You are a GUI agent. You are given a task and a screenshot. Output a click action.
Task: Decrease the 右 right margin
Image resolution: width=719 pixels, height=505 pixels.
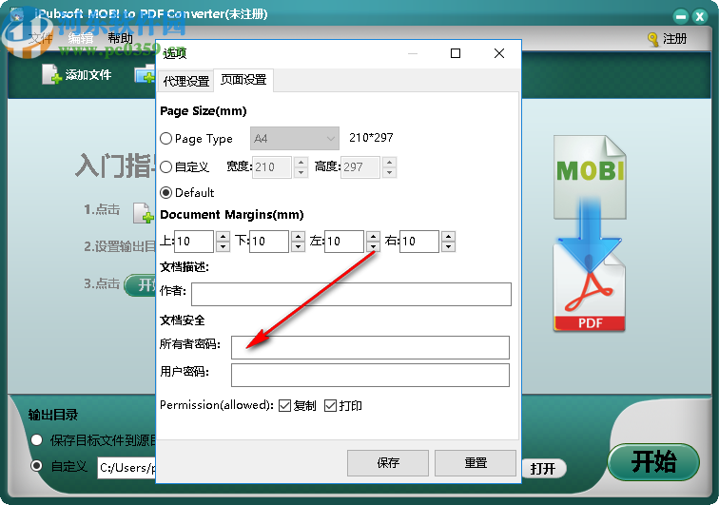[x=449, y=246]
